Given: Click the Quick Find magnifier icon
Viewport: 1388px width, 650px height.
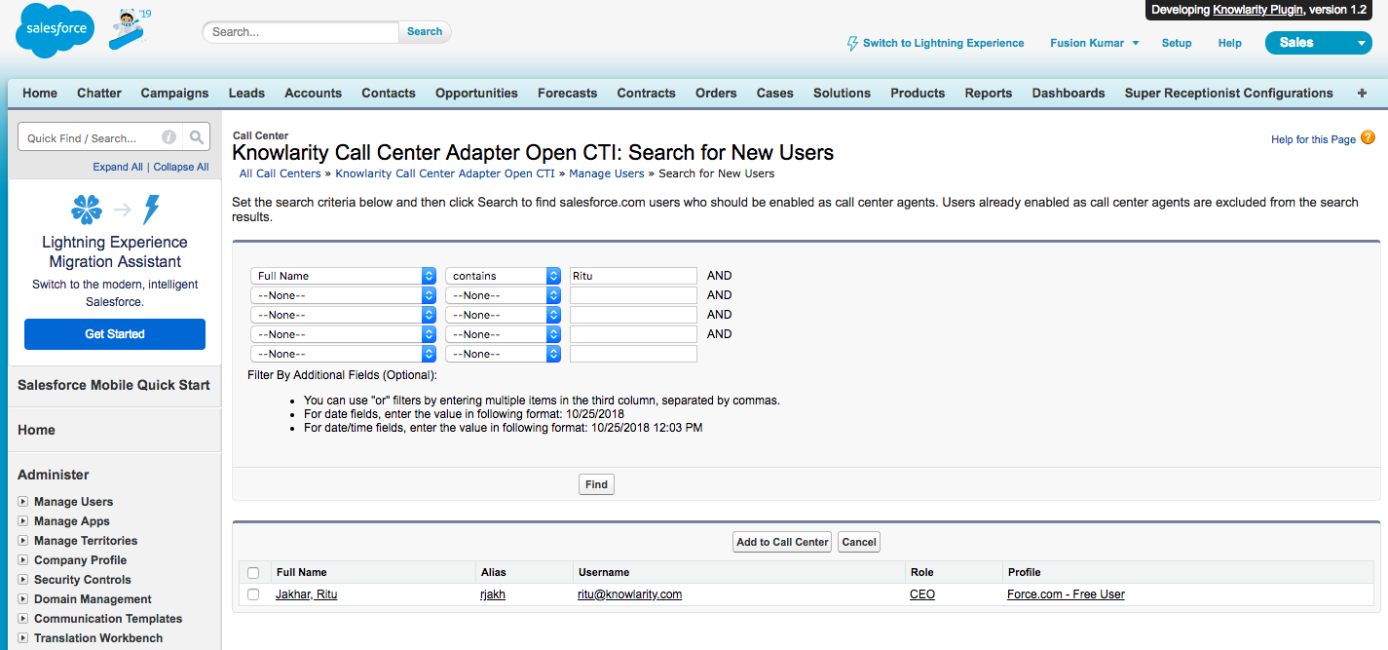Looking at the screenshot, I should (196, 137).
